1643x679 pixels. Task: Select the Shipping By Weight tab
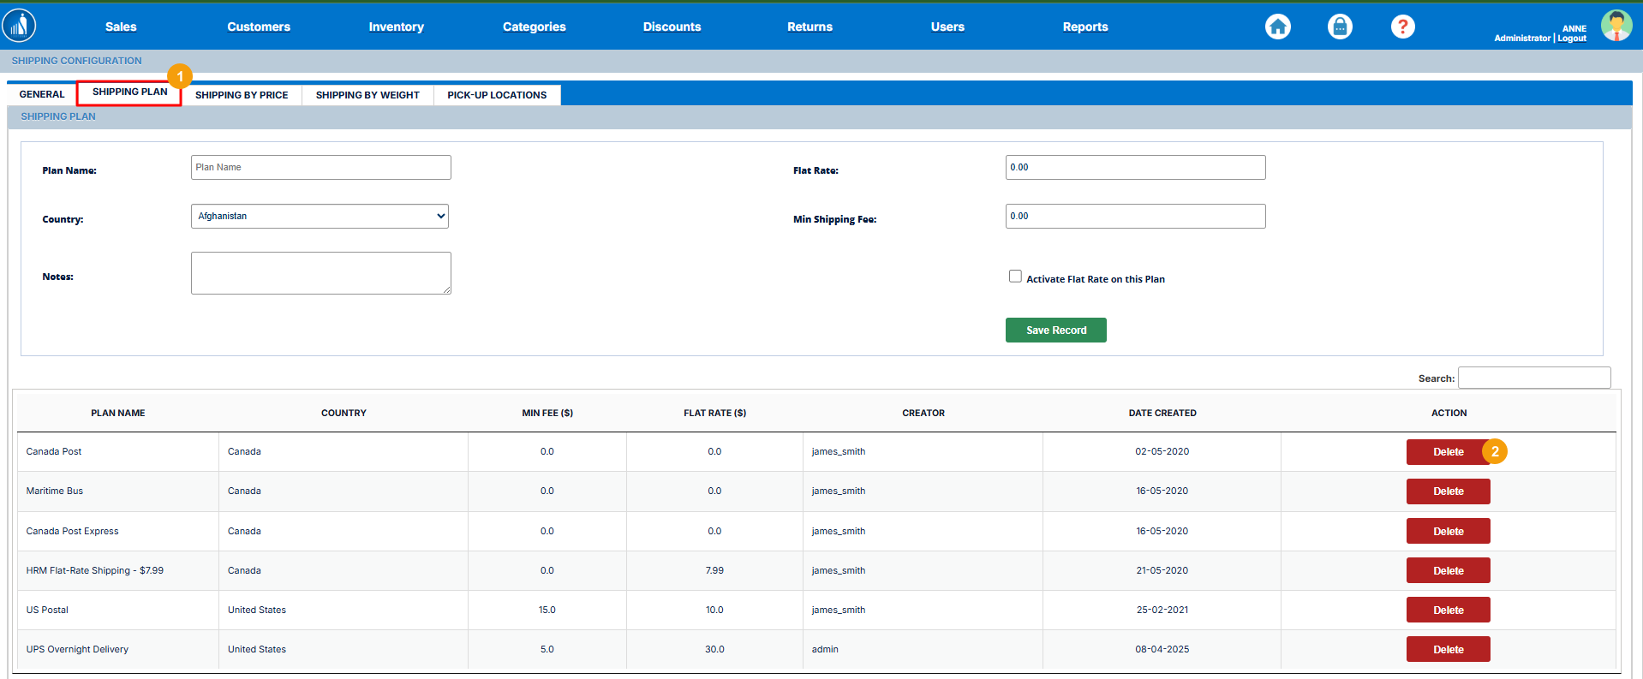pyautogui.click(x=367, y=95)
